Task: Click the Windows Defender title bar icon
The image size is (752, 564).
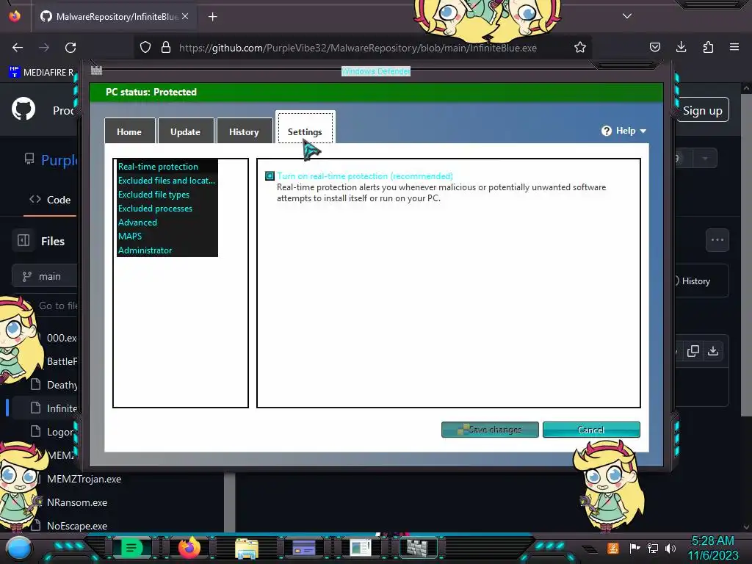Action: [96, 70]
